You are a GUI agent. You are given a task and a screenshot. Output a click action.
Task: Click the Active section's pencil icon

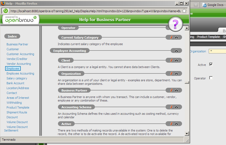tap(171, 124)
